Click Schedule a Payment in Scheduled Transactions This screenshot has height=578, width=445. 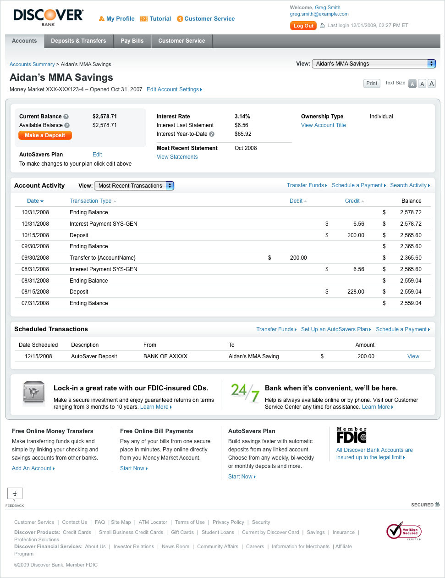tap(403, 329)
